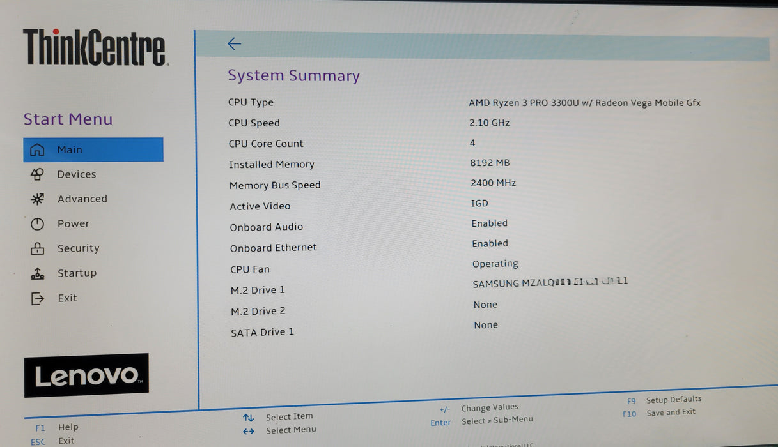Switch to the Security menu
The width and height of the screenshot is (778, 447).
pyautogui.click(x=79, y=248)
